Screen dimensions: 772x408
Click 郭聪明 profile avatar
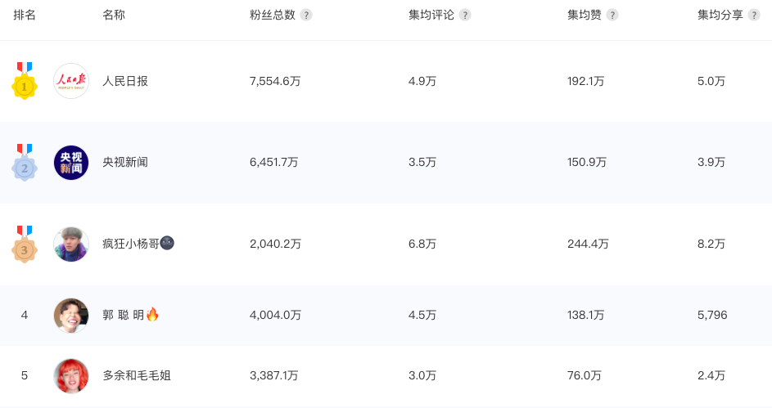tap(71, 316)
